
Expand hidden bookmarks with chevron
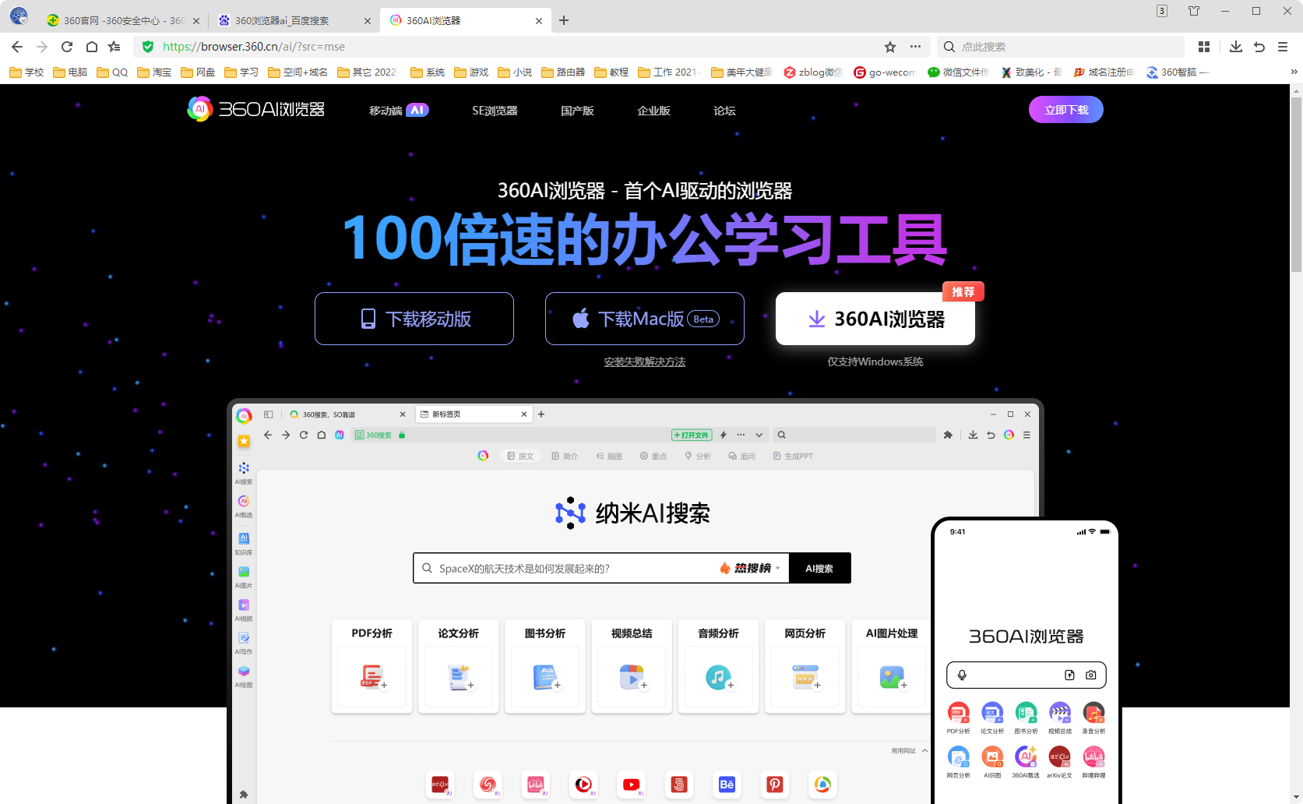pos(1294,72)
